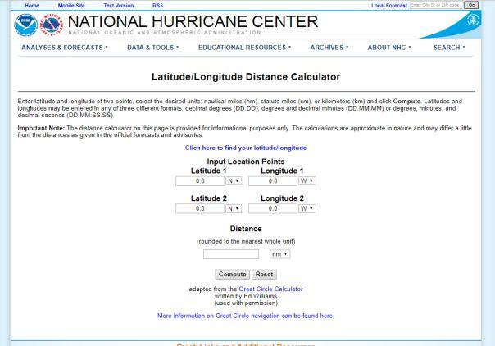Open the Archives menu
Screen dimensions: 495x346
pyautogui.click(x=329, y=48)
